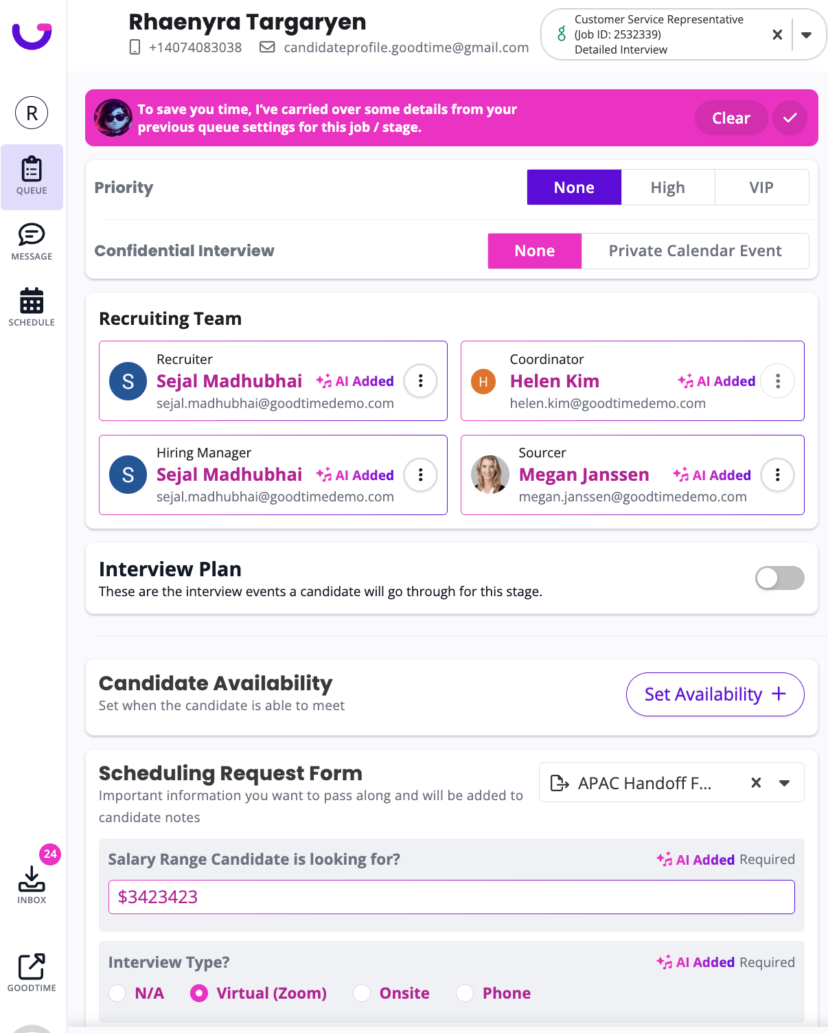Expand the job selection dropdown arrow
Screen dimensions: 828x1033
(x=807, y=35)
